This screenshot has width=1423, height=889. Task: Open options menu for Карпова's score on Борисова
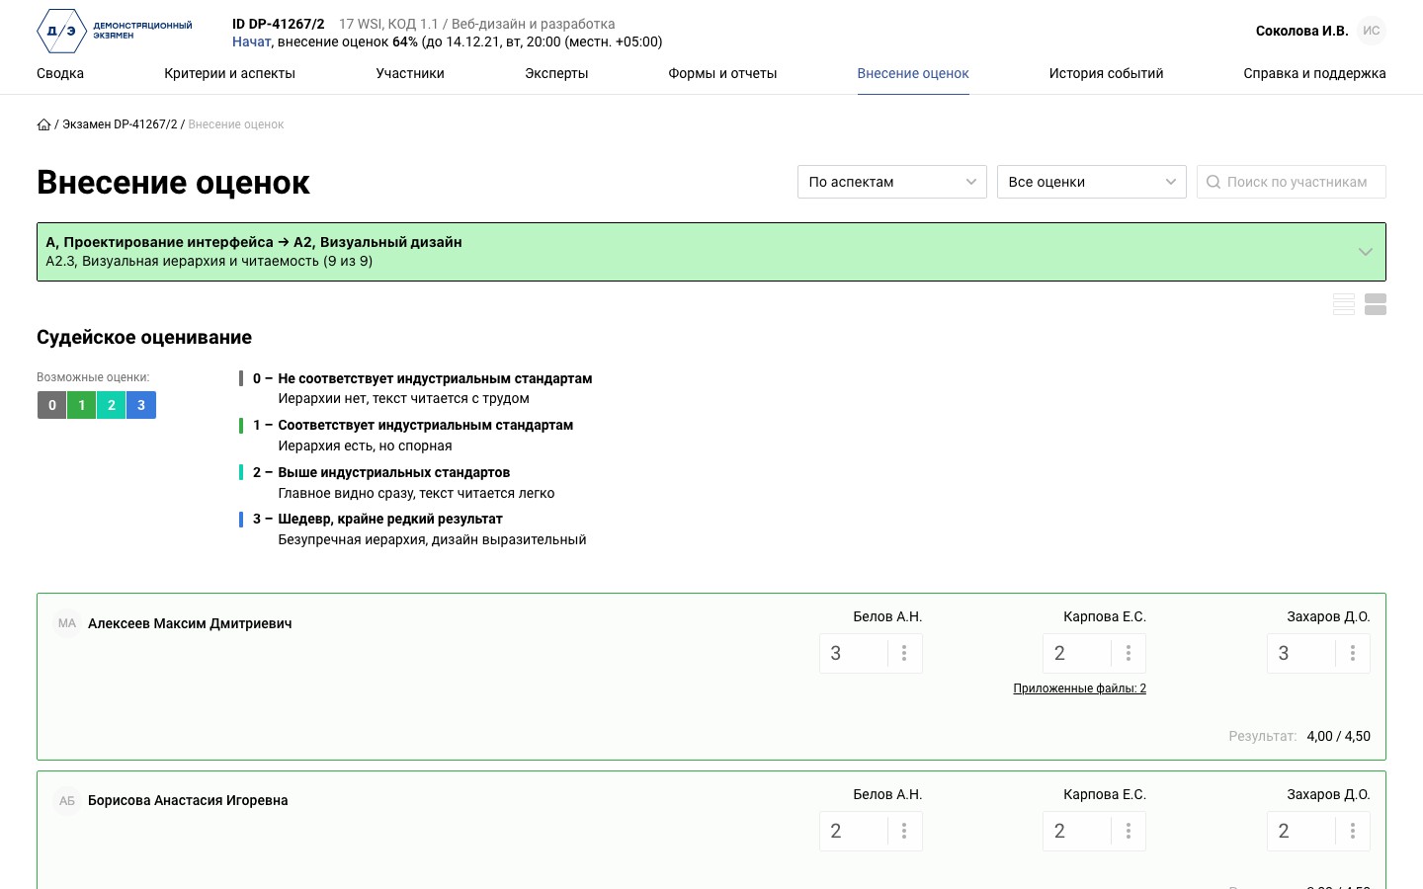tap(1129, 831)
